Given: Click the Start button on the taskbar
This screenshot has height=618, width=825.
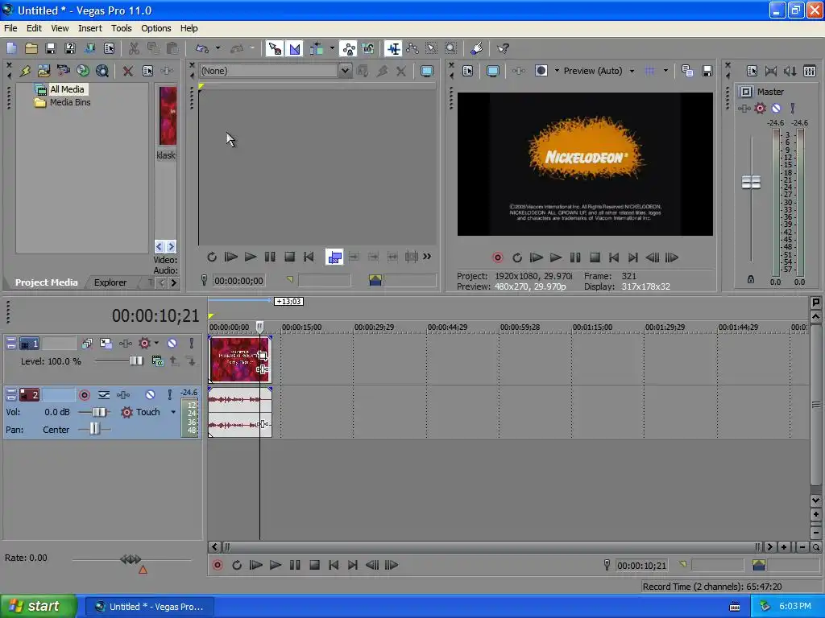Looking at the screenshot, I should tap(38, 606).
